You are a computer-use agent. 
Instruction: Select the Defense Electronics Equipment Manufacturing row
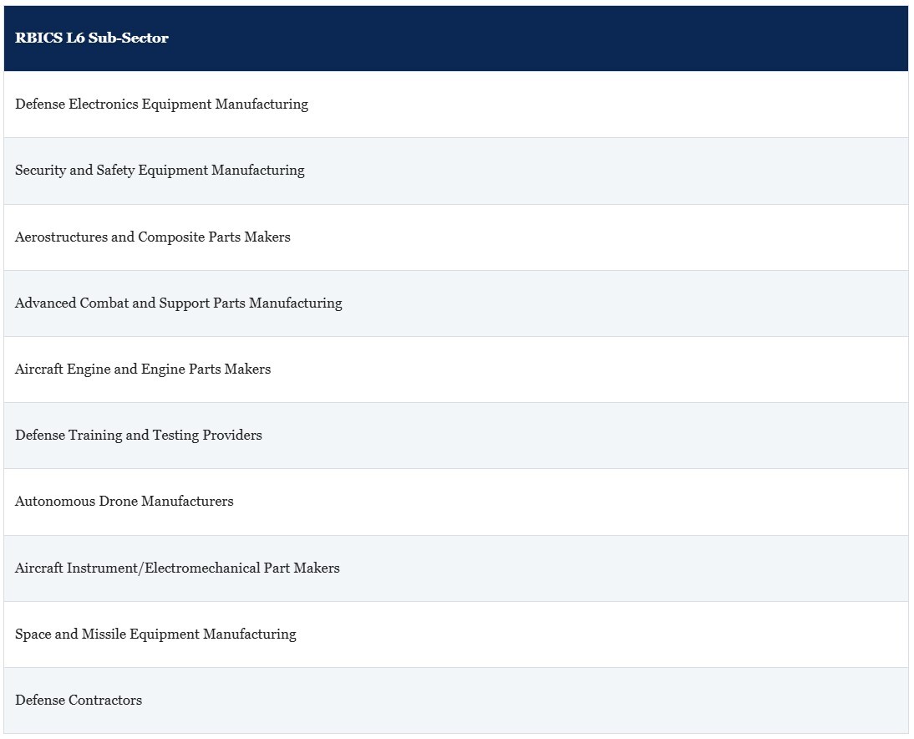(456, 104)
